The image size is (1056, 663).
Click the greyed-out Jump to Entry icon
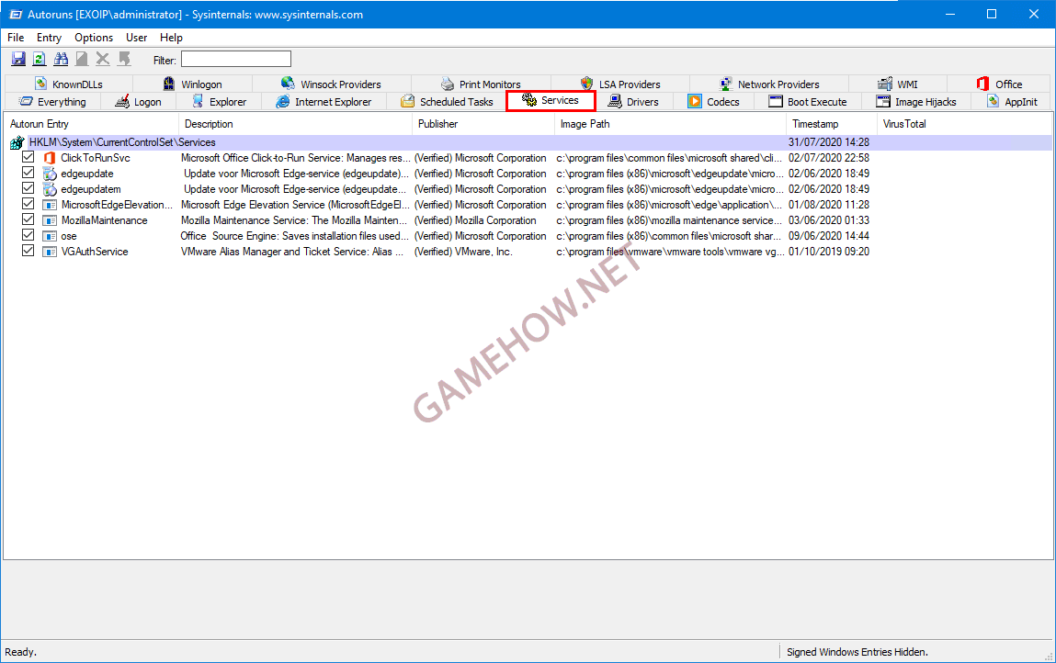(x=124, y=60)
